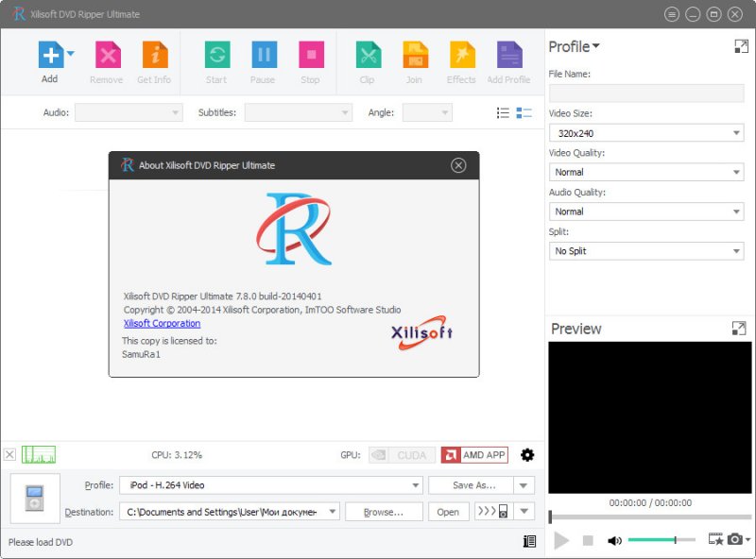The image size is (756, 559).
Task: Open the Xilisoft Corporation link
Action: 162,323
